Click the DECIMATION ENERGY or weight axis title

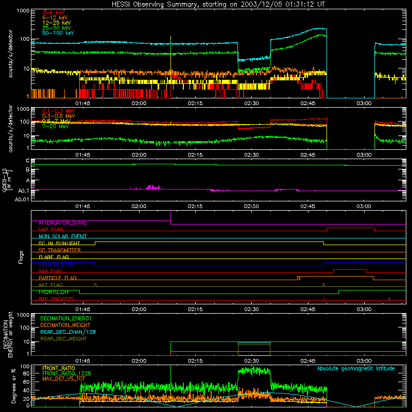click(x=8, y=334)
